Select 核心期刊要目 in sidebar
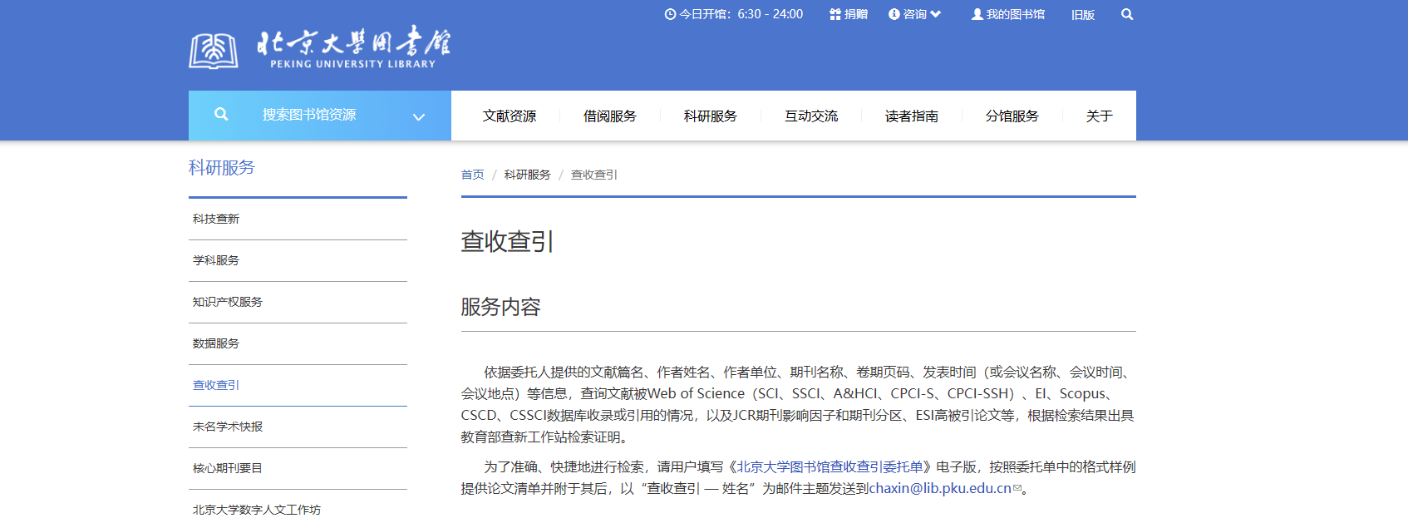 (298, 469)
